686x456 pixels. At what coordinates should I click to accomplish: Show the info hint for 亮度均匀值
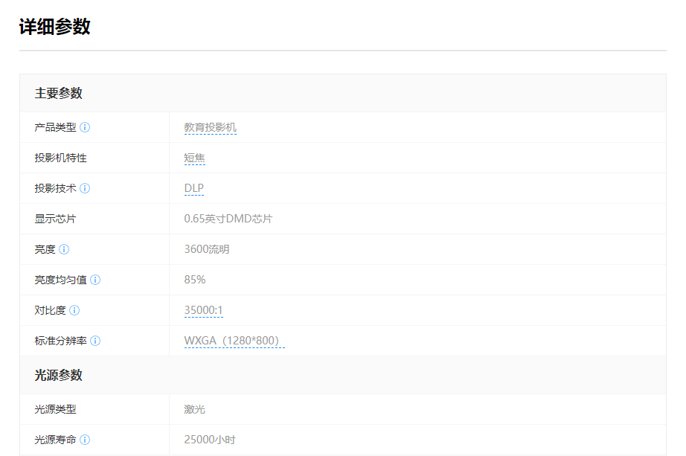click(95, 280)
